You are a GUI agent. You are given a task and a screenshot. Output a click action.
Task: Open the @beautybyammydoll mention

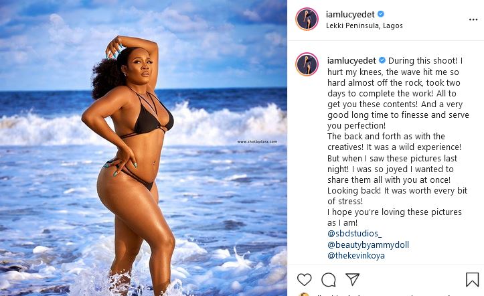pos(368,244)
